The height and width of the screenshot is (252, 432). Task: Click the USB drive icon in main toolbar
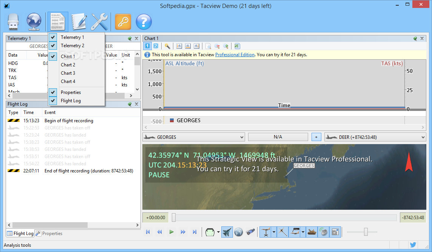click(x=13, y=22)
